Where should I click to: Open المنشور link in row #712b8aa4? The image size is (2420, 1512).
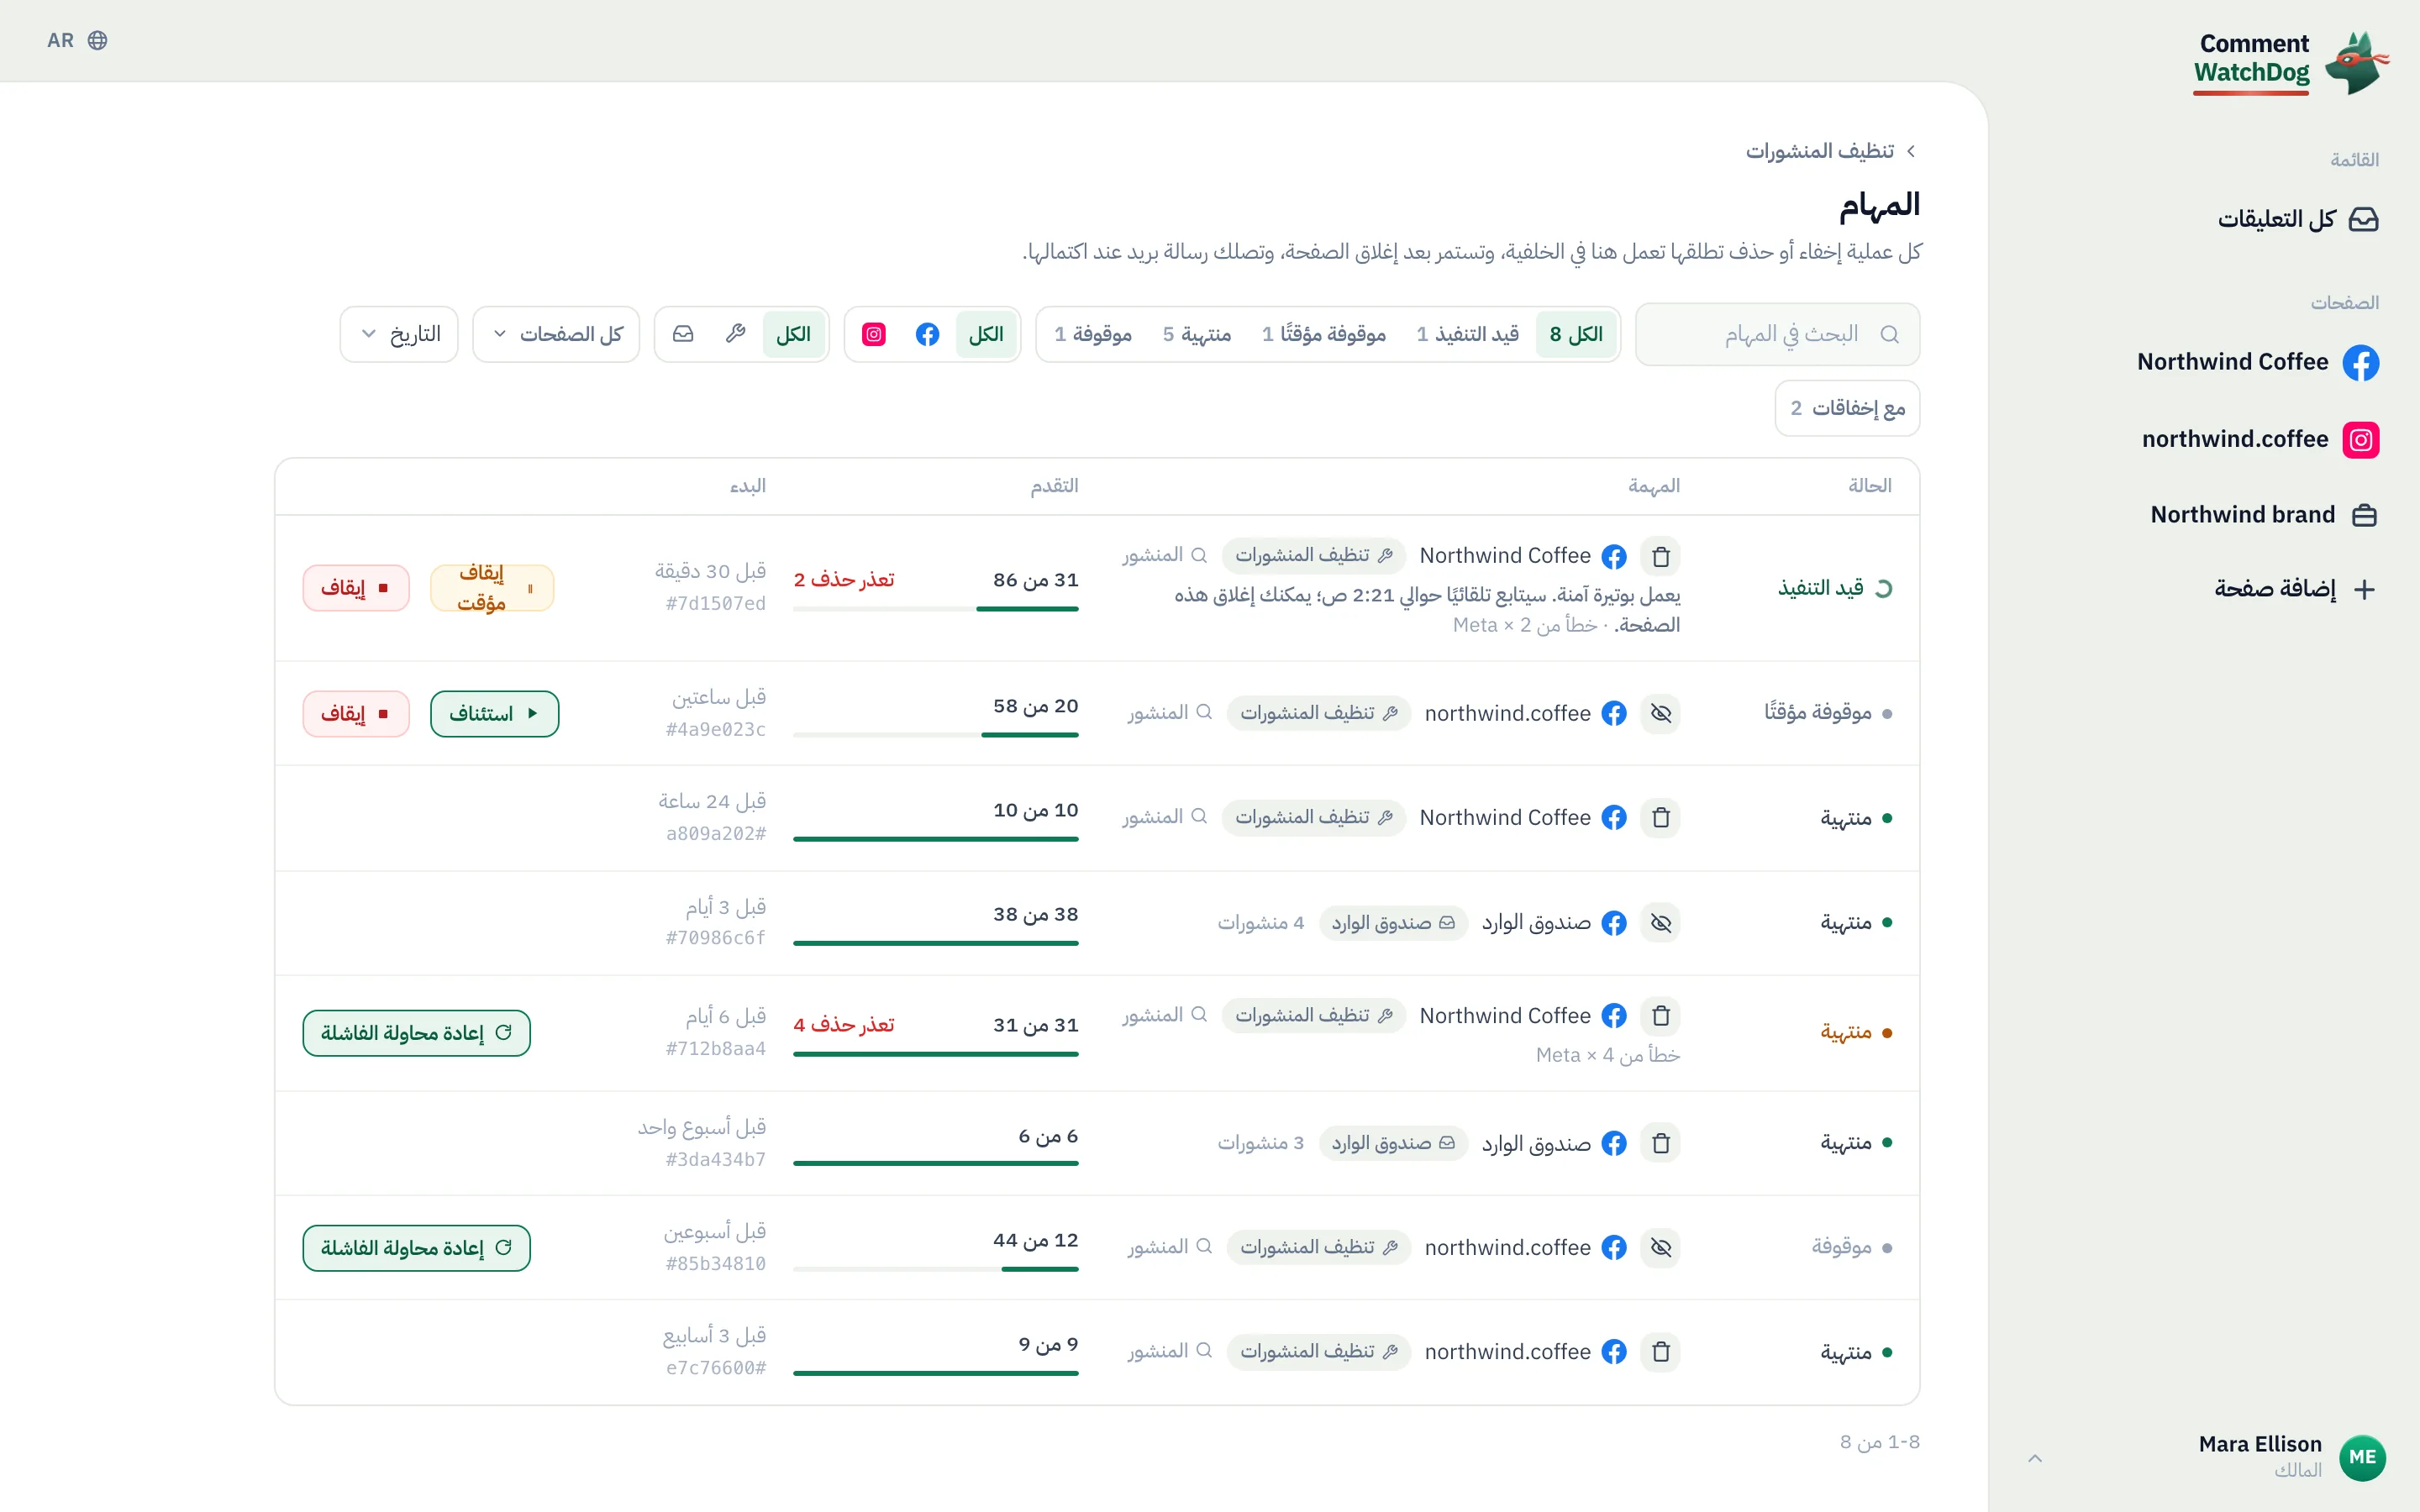point(1165,1015)
